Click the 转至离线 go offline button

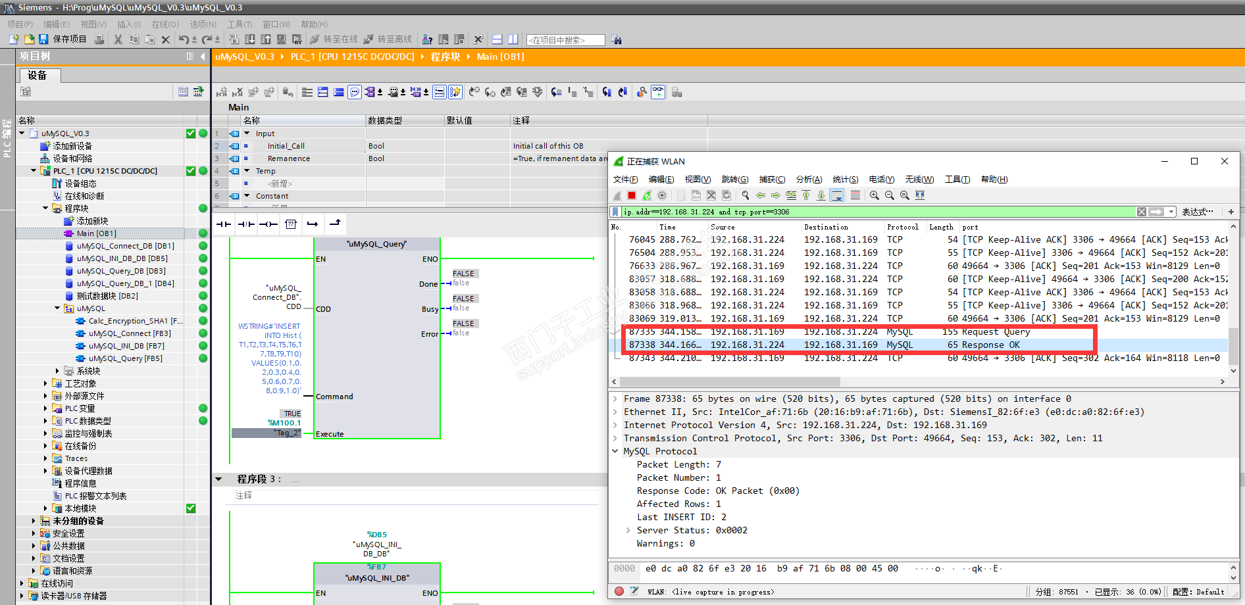pyautogui.click(x=388, y=39)
